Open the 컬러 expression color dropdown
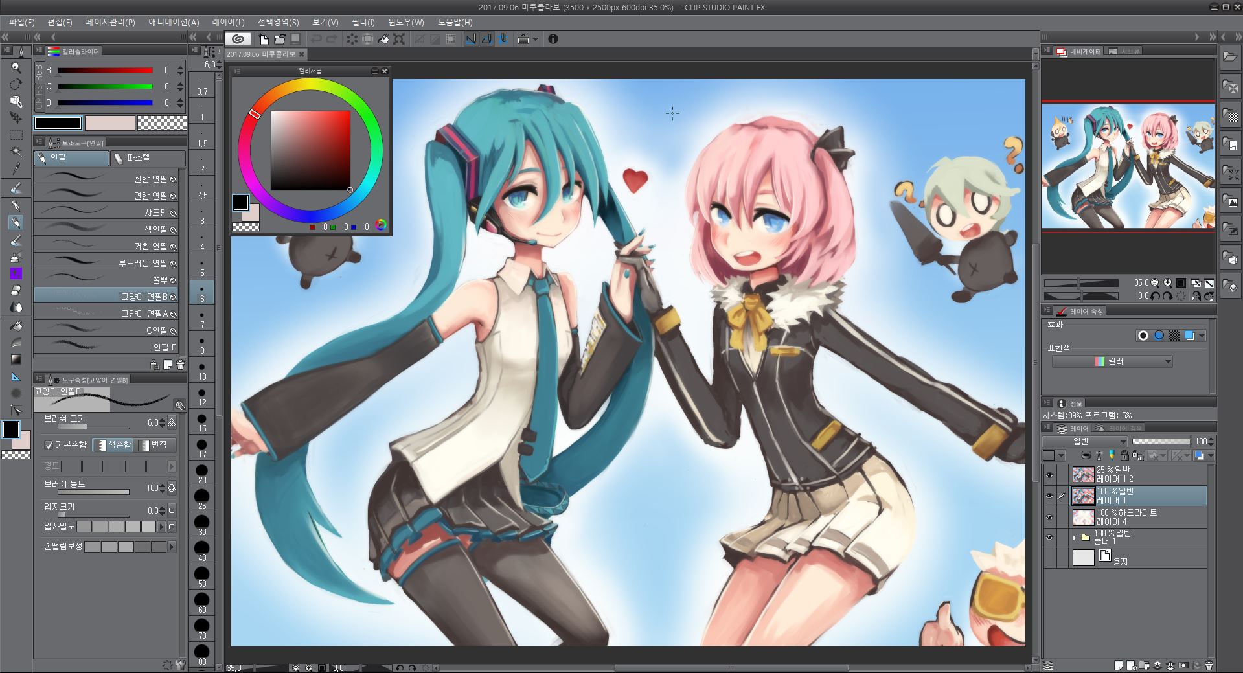 click(1112, 361)
